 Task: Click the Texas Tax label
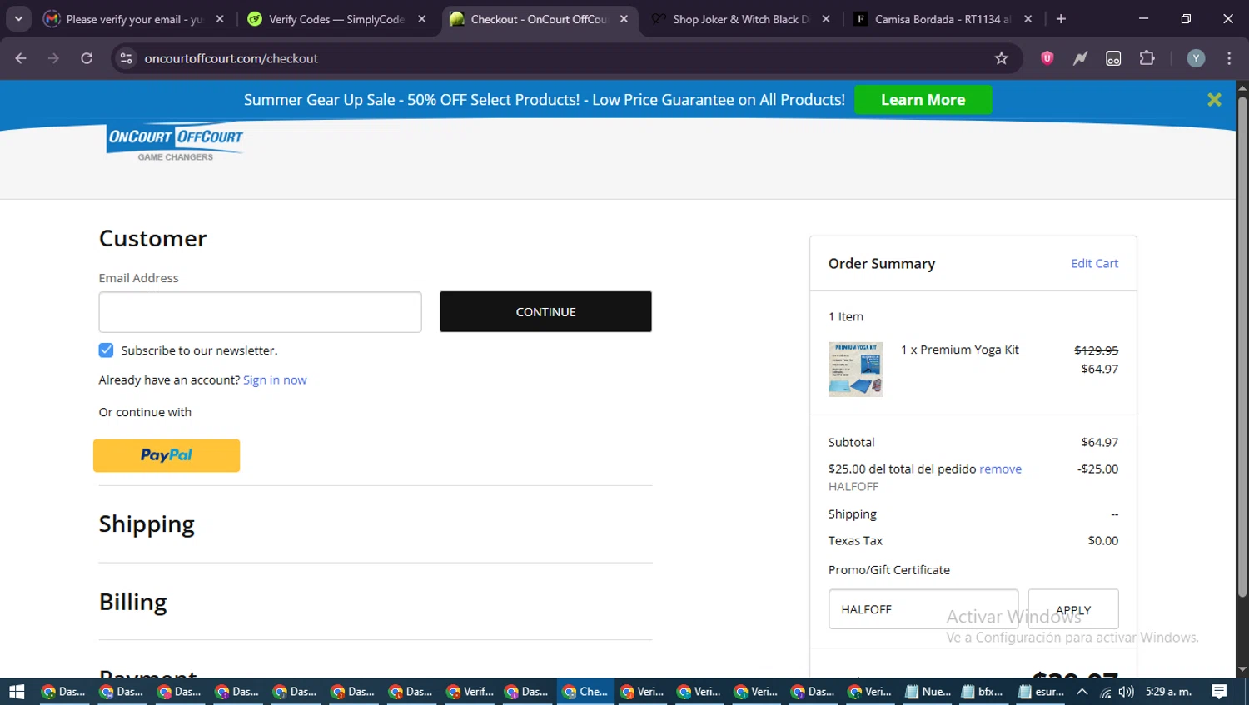tap(855, 540)
